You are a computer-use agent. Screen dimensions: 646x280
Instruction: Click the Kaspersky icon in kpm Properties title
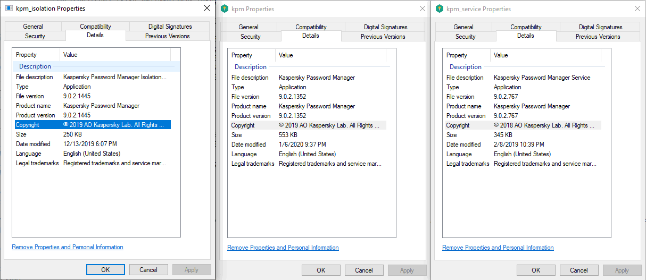[x=225, y=9]
